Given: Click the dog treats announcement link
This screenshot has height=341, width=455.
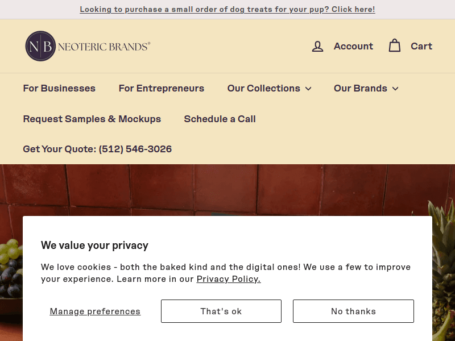Looking at the screenshot, I should 227,10.
